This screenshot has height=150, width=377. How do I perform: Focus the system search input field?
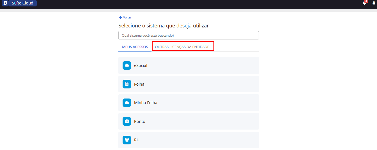click(x=188, y=35)
